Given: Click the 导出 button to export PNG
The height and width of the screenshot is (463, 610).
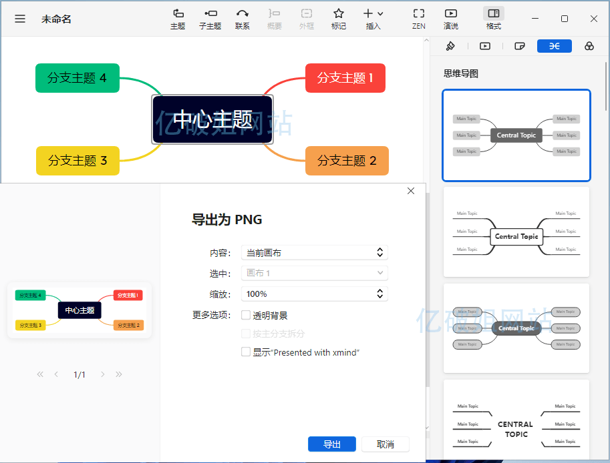Looking at the screenshot, I should [x=332, y=444].
